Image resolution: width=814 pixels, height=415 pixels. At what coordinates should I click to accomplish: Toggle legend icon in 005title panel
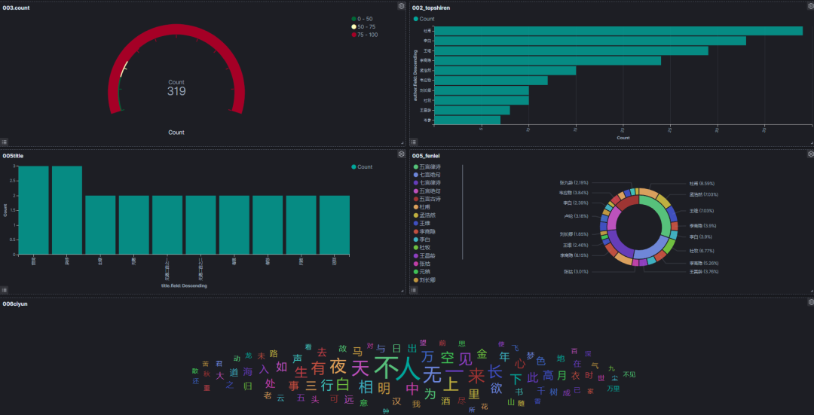(5, 290)
